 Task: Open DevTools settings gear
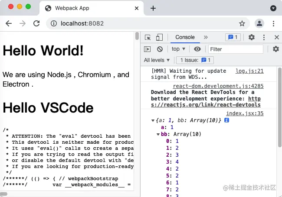[252, 37]
